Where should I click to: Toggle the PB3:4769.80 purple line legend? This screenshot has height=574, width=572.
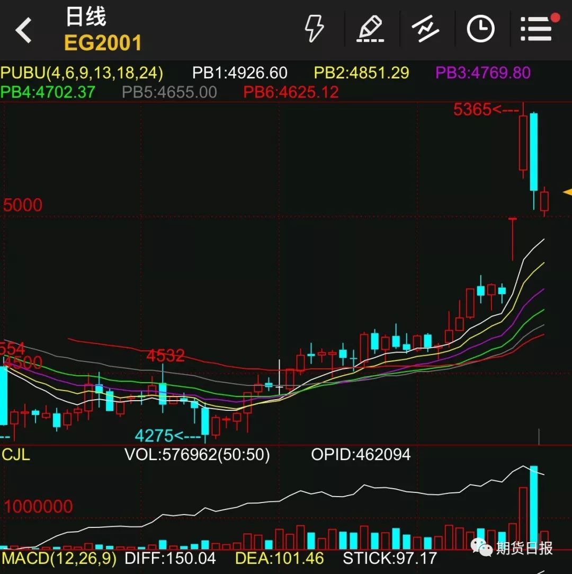482,73
